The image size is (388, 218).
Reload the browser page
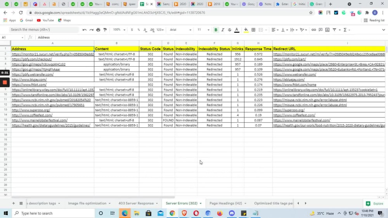[21, 13]
